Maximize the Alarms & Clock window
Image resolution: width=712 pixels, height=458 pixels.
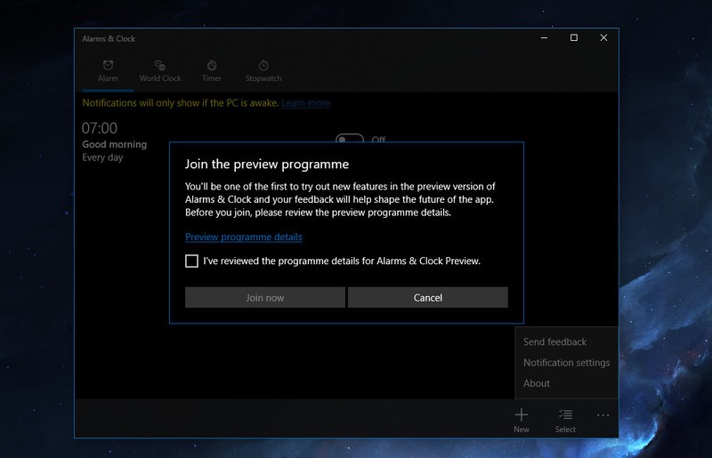click(x=574, y=38)
